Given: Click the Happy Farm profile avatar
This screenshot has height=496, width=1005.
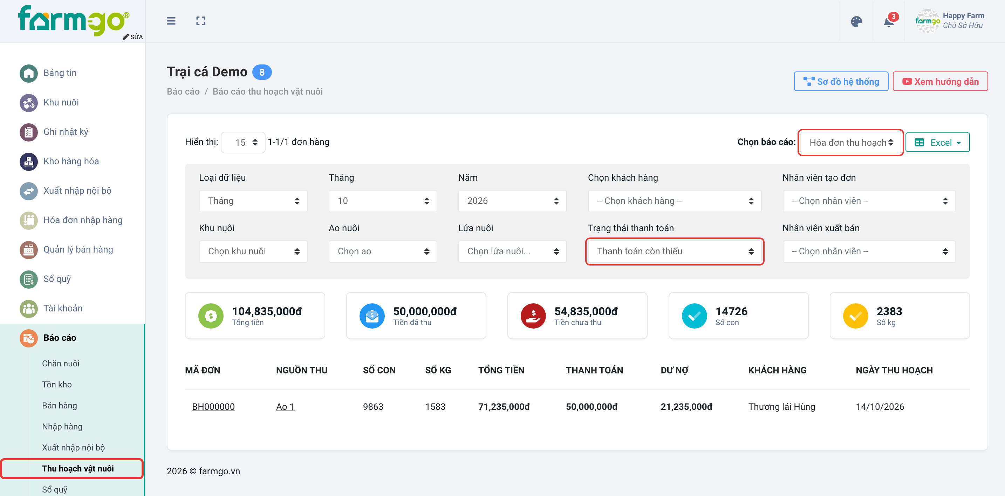Looking at the screenshot, I should click(927, 21).
